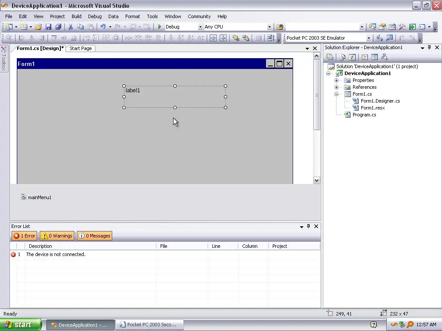
Task: Click the Add New Item toolbar icon
Action: [24, 27]
